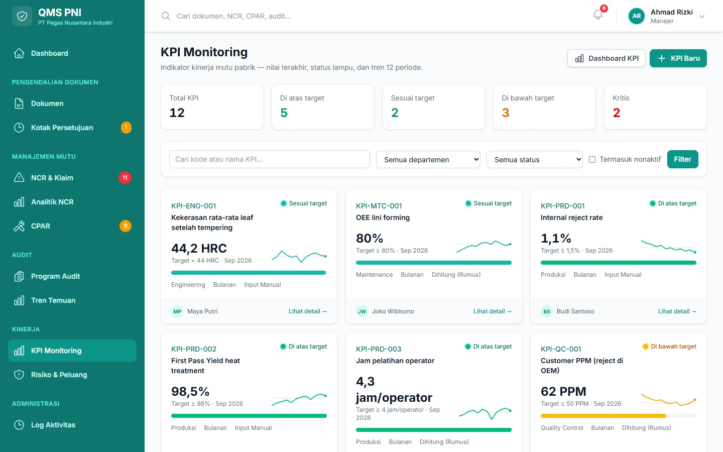Click the KPI Monitoring sidebar chart icon
This screenshot has width=723, height=452.
tap(19, 351)
